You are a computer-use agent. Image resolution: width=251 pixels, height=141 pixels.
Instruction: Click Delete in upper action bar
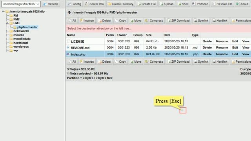(104, 20)
